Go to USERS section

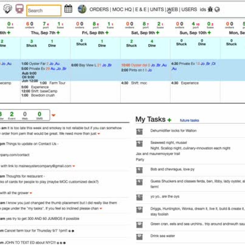pos(189,9)
